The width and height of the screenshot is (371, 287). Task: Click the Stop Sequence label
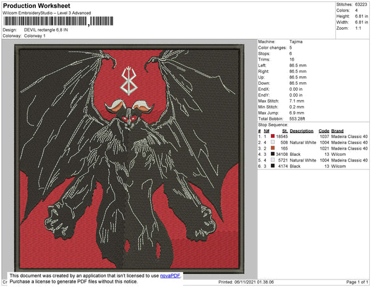tap(273, 125)
